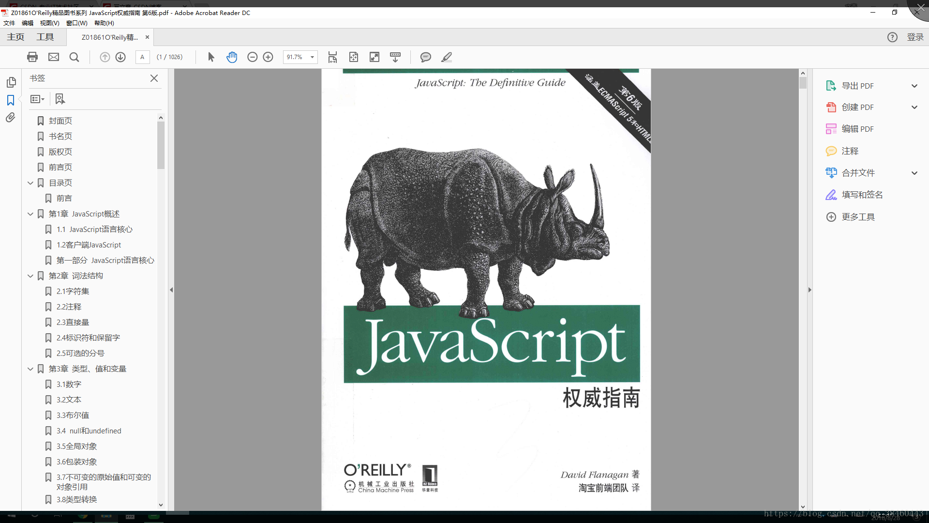Open the search magnifier tool
The height and width of the screenshot is (523, 929).
tap(74, 57)
